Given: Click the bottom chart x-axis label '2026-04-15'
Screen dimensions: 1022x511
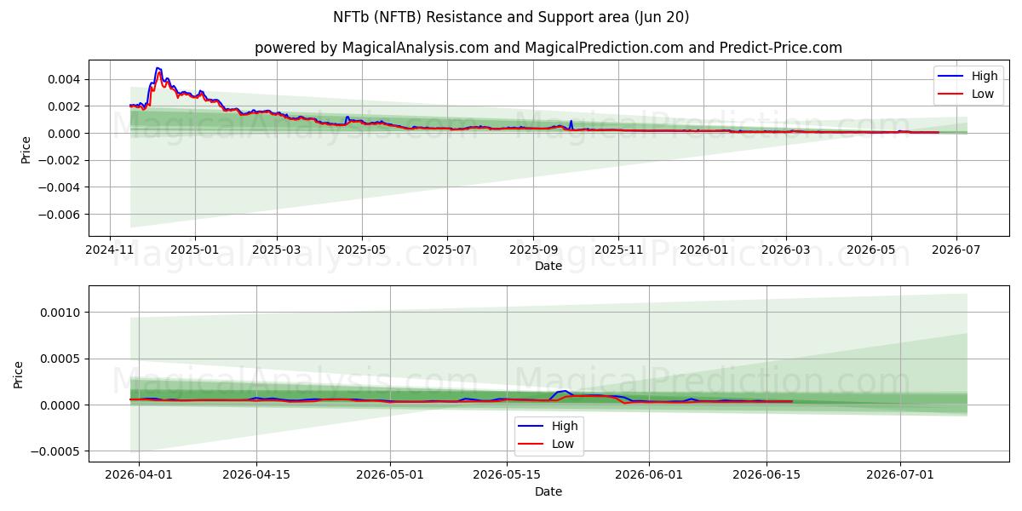Looking at the screenshot, I should (x=256, y=475).
